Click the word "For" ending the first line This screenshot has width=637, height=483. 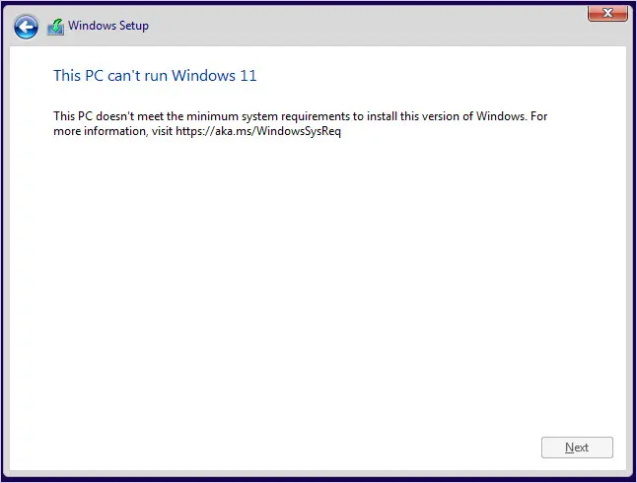pos(539,116)
